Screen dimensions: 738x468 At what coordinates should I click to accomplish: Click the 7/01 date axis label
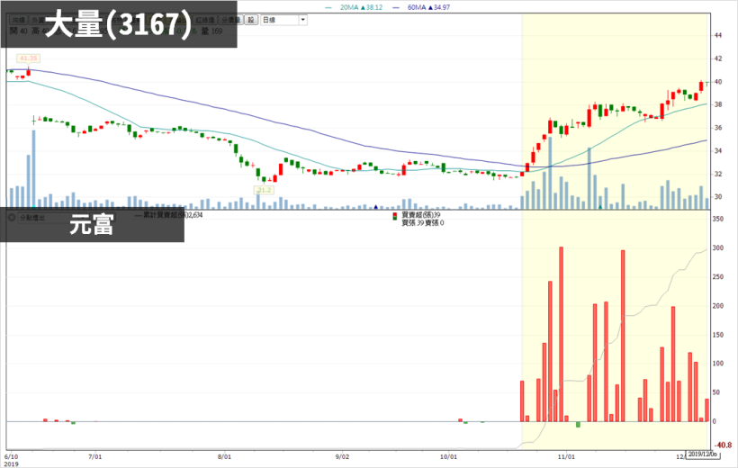tap(95, 456)
